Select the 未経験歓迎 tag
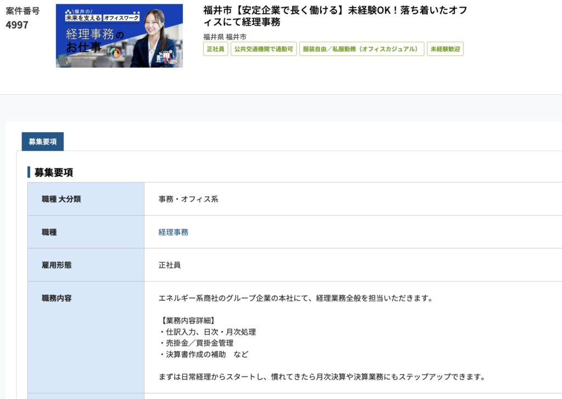Screen dimensions: 562x399 tap(445, 49)
